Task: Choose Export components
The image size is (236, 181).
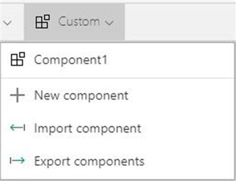Action: pos(118,161)
